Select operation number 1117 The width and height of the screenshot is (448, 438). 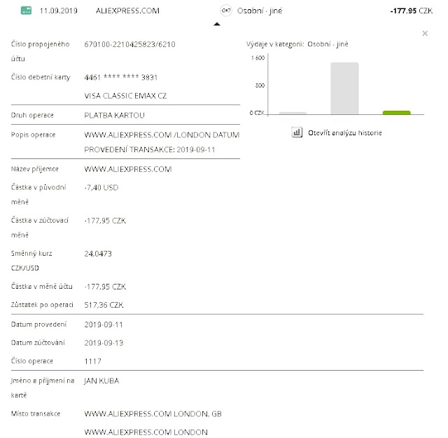92,362
